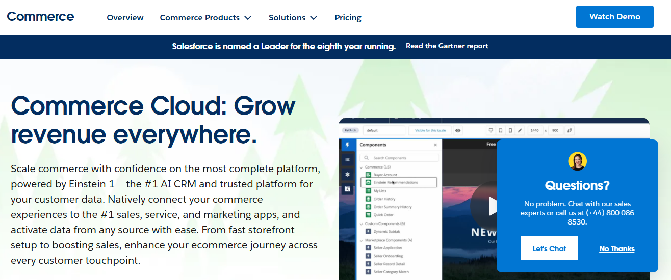The height and width of the screenshot is (280, 671).
Task: Click the 900 height field
Action: click(556, 130)
